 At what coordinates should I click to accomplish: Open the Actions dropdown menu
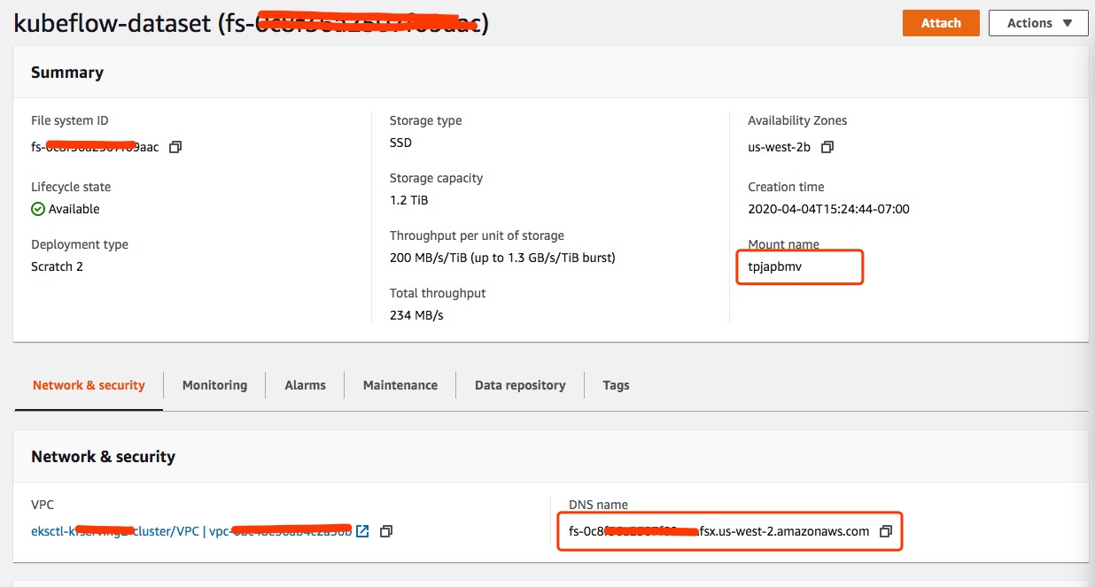pos(1038,23)
